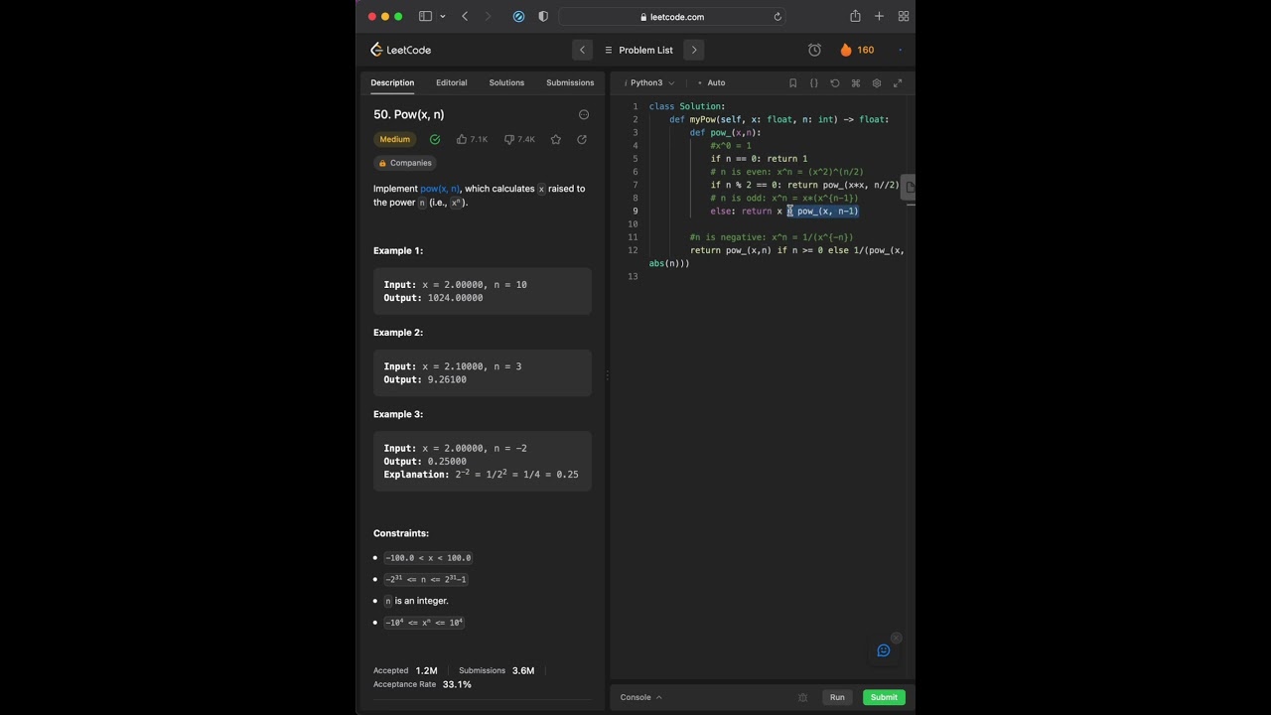
Task: Add problem to favorites with star icon
Action: pos(555,139)
